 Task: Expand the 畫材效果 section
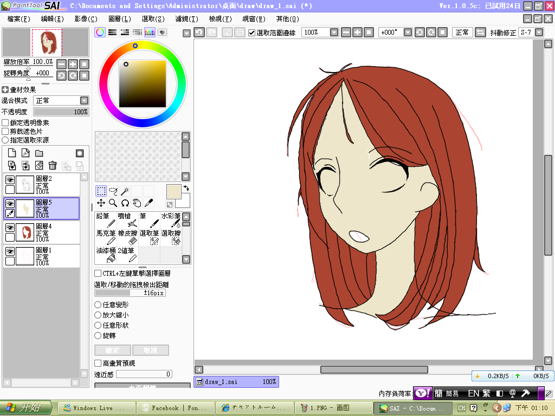click(5, 89)
